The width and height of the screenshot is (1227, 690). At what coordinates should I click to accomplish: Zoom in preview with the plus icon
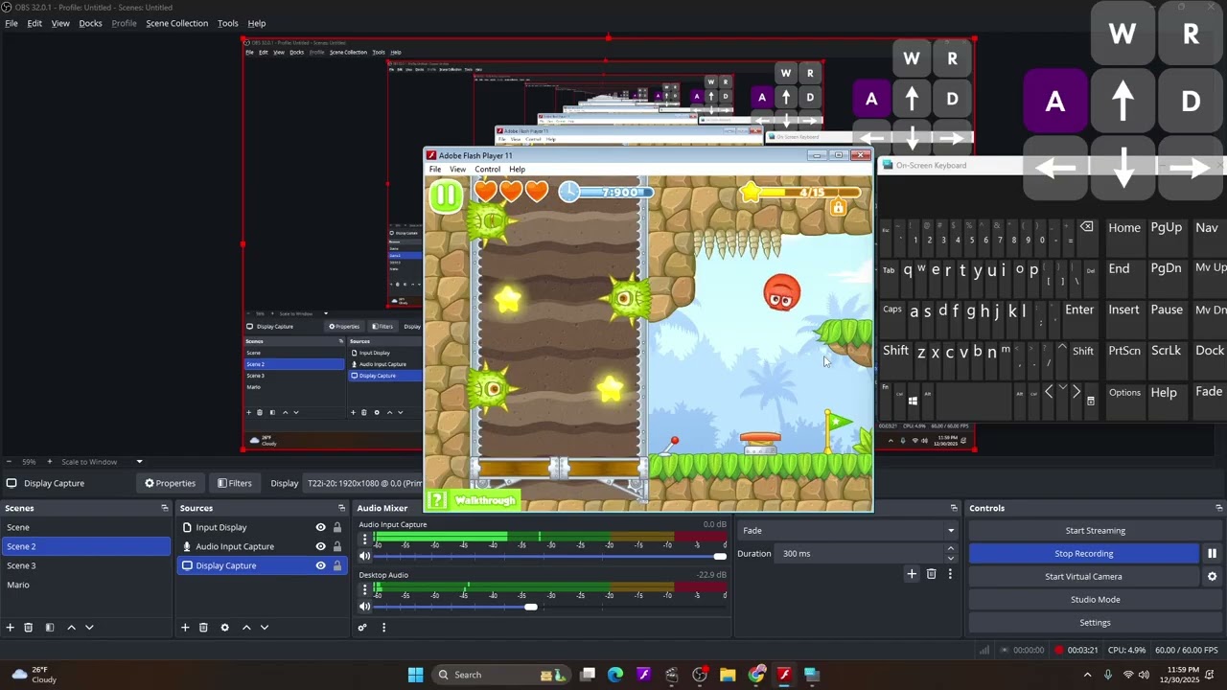49,462
